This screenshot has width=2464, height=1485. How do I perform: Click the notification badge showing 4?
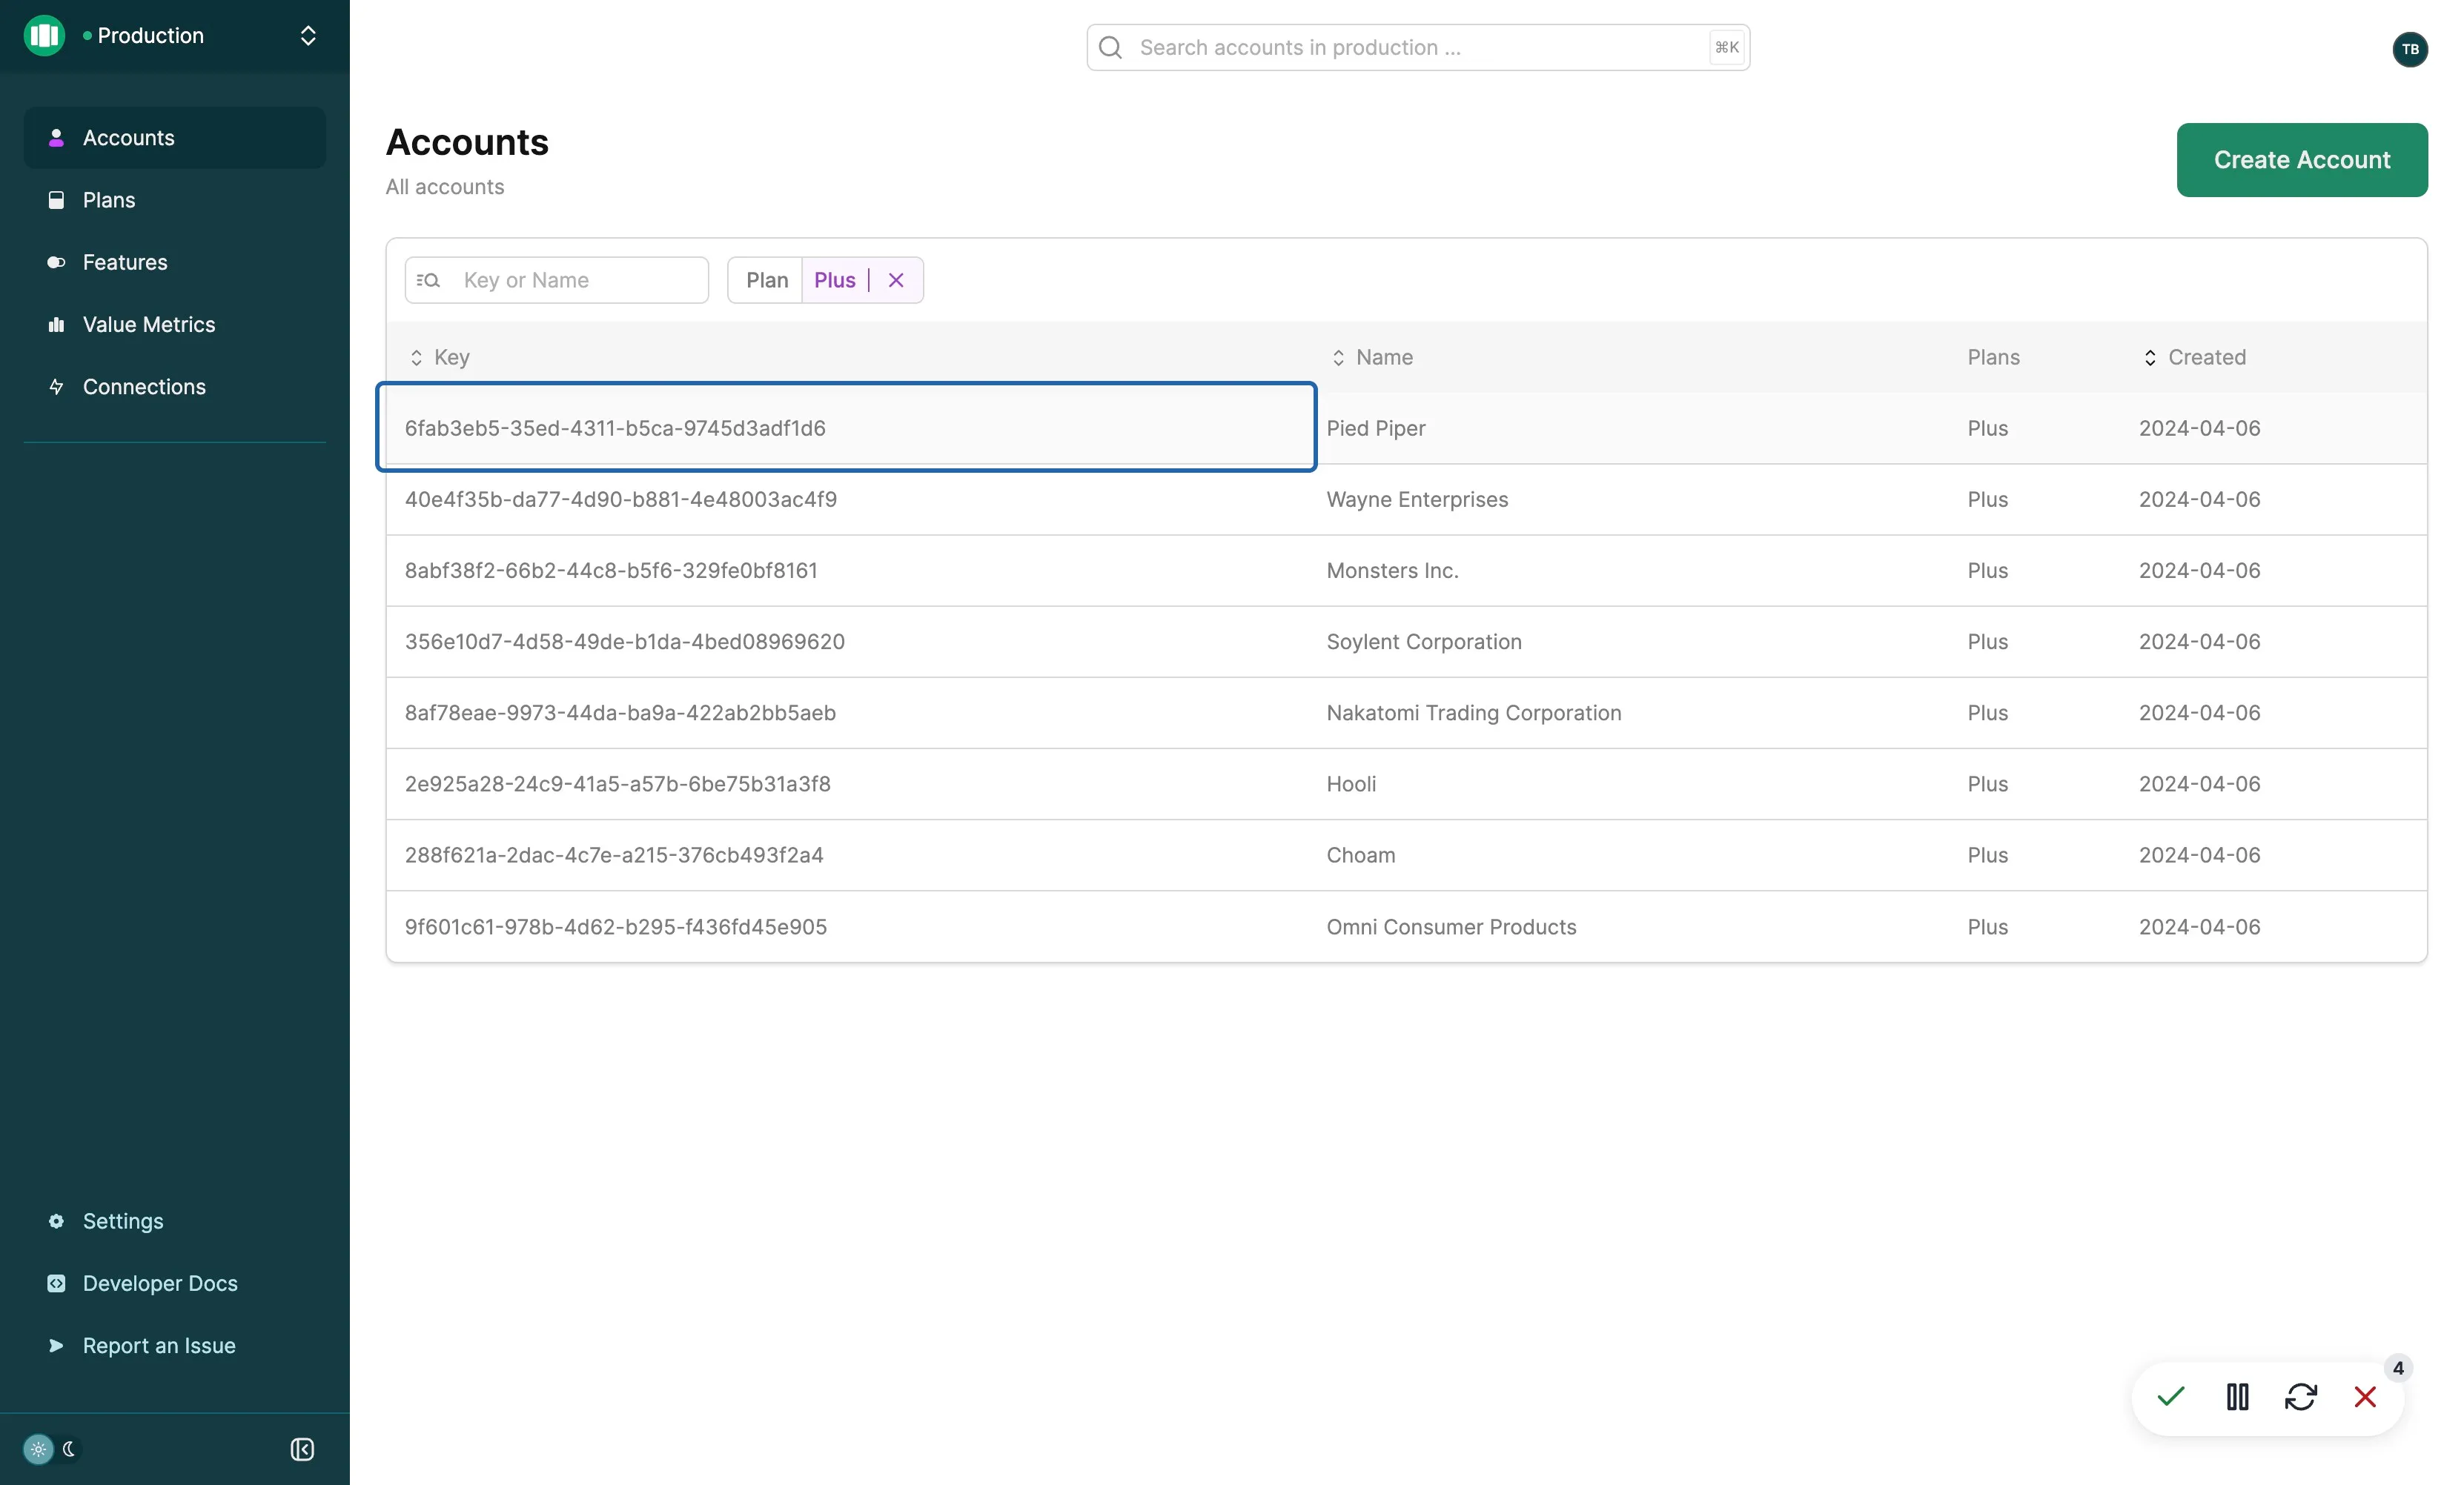coord(2398,1368)
